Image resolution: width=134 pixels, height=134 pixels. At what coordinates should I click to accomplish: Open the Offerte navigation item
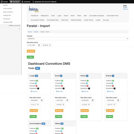(x=79, y=16)
